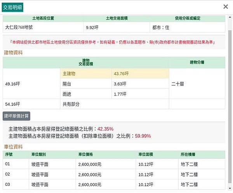Screen dimensions: 233x193
Task: Select the 二十層 floor cell
Action: (197, 84)
